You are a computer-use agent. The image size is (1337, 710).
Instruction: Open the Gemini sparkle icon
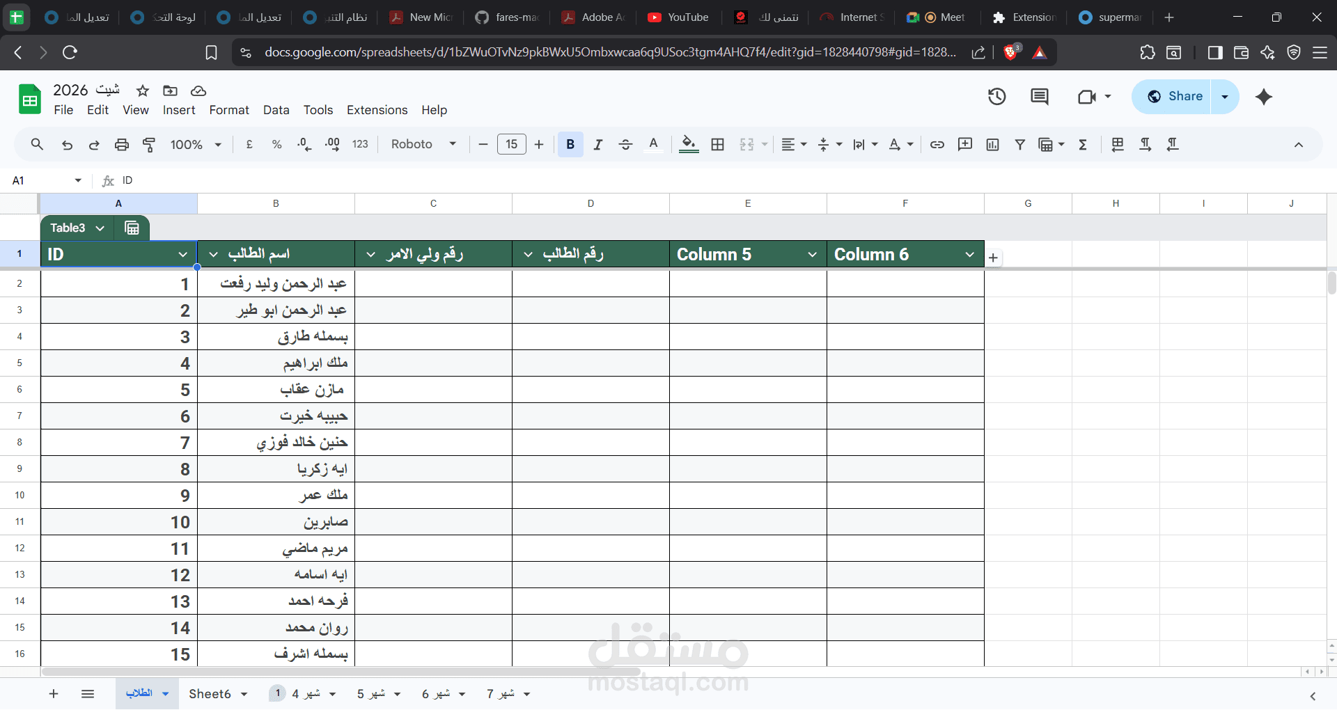1264,97
